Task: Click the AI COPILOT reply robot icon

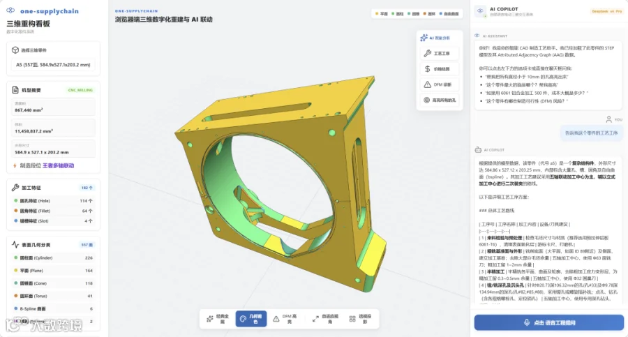Action: (x=478, y=150)
